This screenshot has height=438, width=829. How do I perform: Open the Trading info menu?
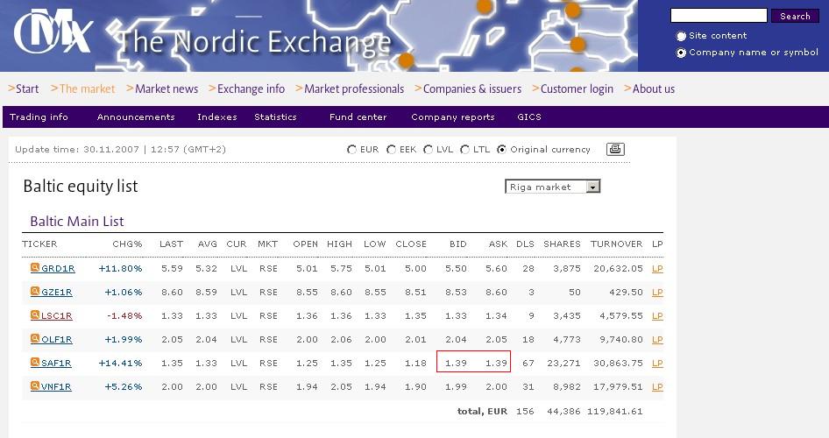tap(39, 117)
